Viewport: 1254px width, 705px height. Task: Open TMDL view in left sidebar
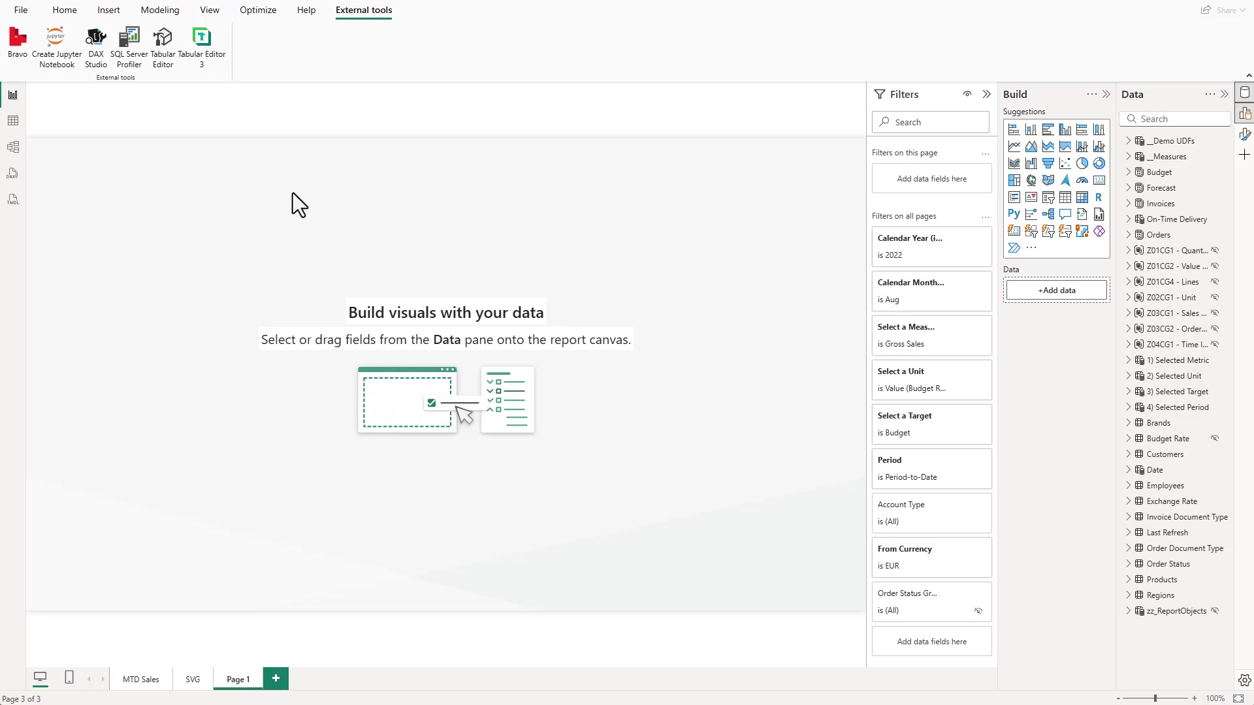(13, 199)
